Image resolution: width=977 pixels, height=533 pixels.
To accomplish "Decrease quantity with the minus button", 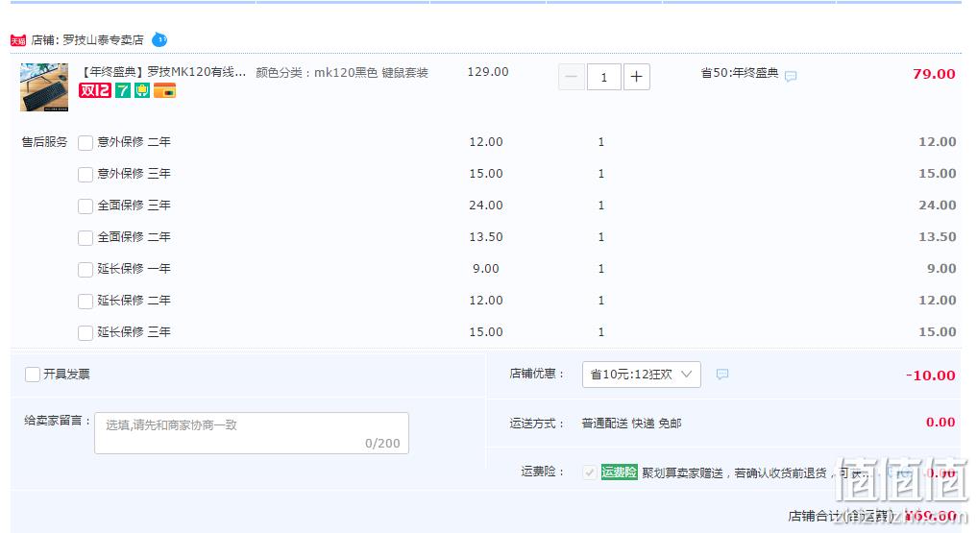I will tap(572, 77).
